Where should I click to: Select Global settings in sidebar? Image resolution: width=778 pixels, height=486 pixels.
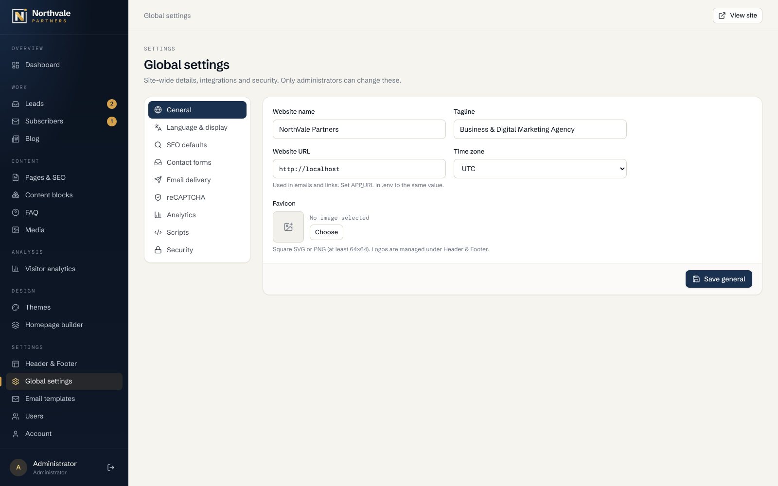click(64, 382)
